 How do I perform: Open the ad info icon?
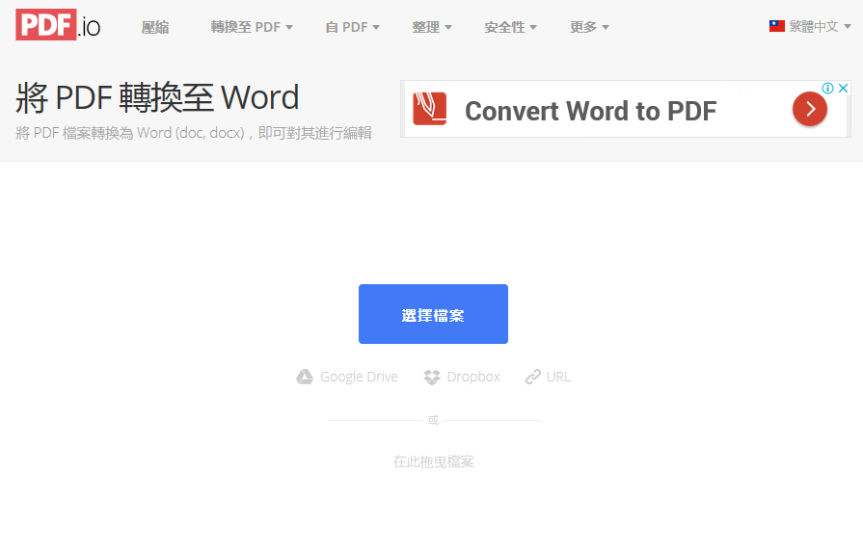[x=827, y=88]
